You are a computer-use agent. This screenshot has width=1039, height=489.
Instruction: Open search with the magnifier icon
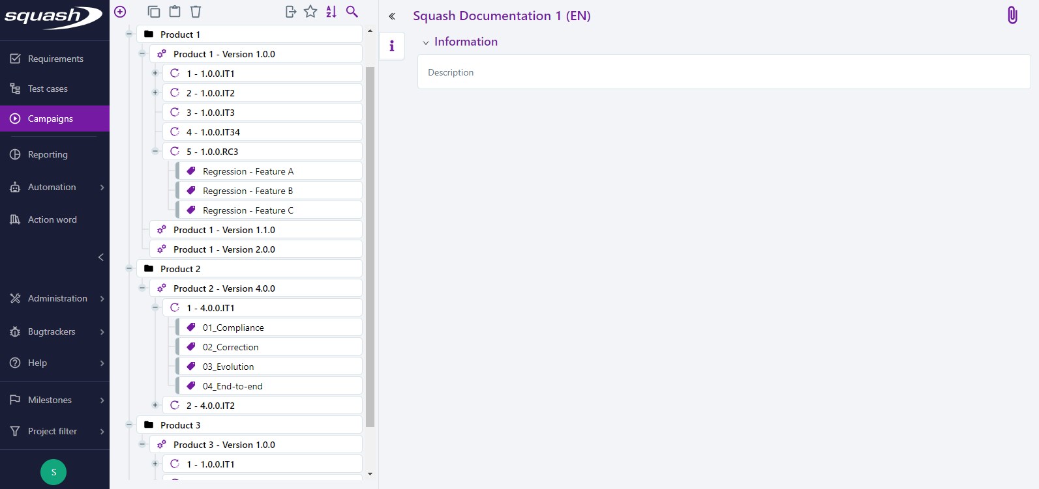tap(352, 12)
